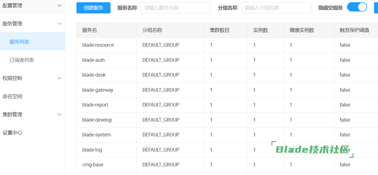The width and height of the screenshot is (378, 175).
Task: Click the false threshold value for cmg-base
Action: pyautogui.click(x=345, y=165)
